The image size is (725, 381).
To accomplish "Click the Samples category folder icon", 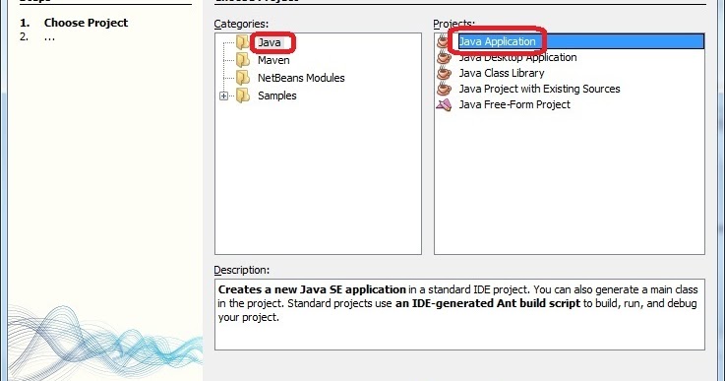I will click(x=243, y=95).
